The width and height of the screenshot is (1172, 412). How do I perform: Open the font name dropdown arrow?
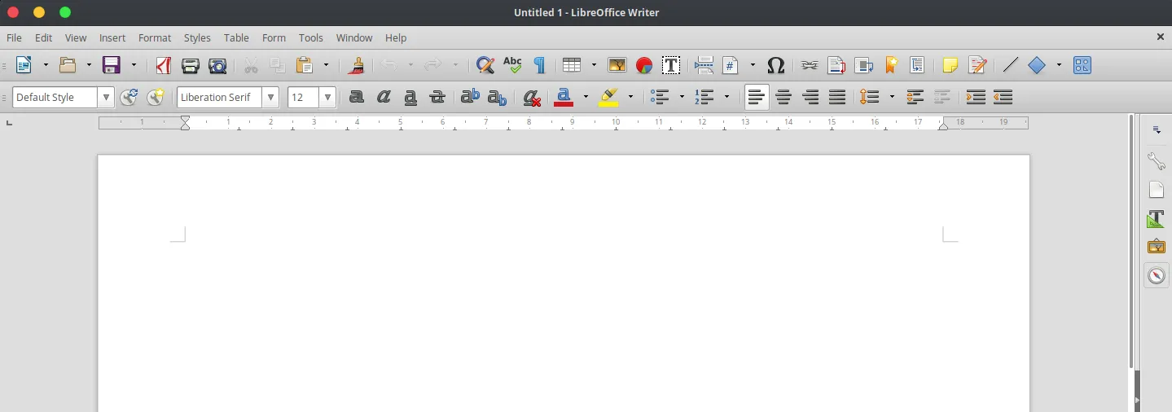coord(270,98)
